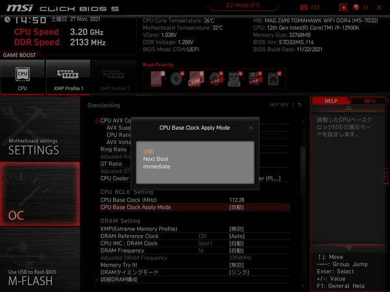Enable XMP Profile 2
The height and width of the screenshot is (292, 390).
pos(114,77)
